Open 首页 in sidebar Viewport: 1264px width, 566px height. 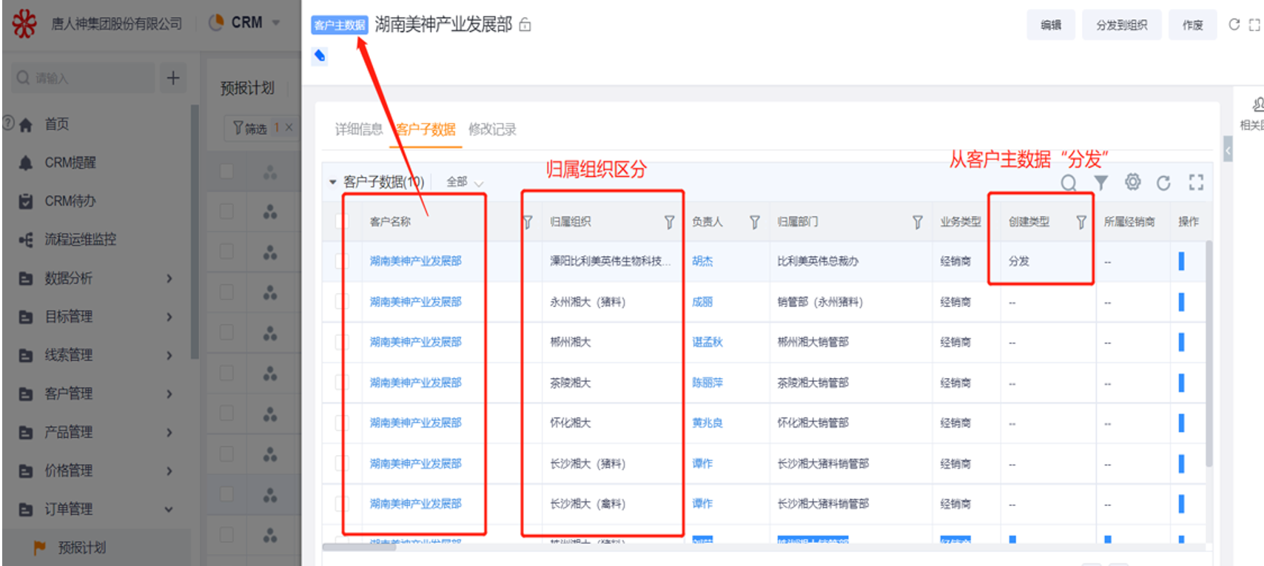coord(57,124)
